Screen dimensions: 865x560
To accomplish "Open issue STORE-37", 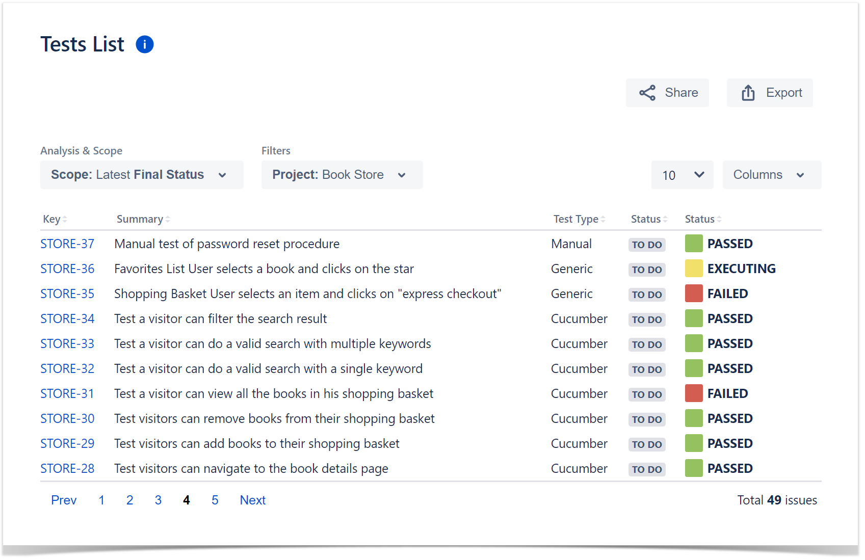I will click(x=67, y=244).
